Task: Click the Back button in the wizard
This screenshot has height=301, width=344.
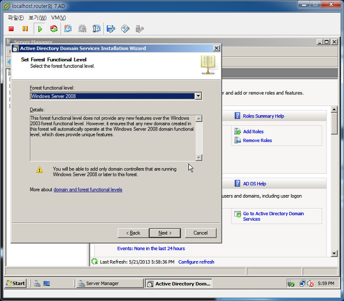Action: (133, 233)
